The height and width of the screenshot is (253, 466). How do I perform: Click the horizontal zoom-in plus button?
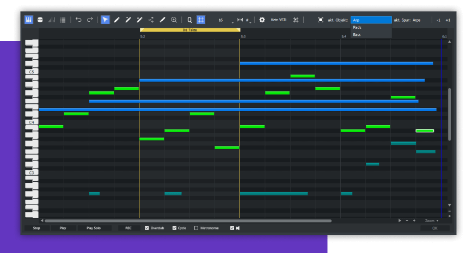[x=414, y=221]
